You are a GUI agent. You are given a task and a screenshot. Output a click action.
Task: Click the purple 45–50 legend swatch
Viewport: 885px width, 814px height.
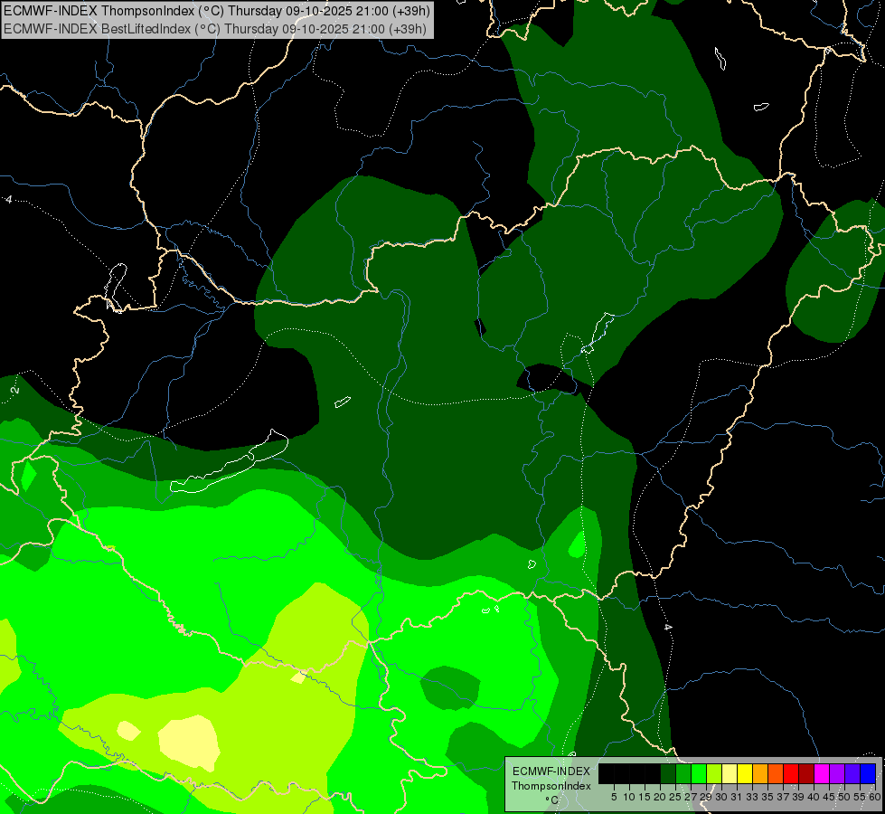[837, 773]
